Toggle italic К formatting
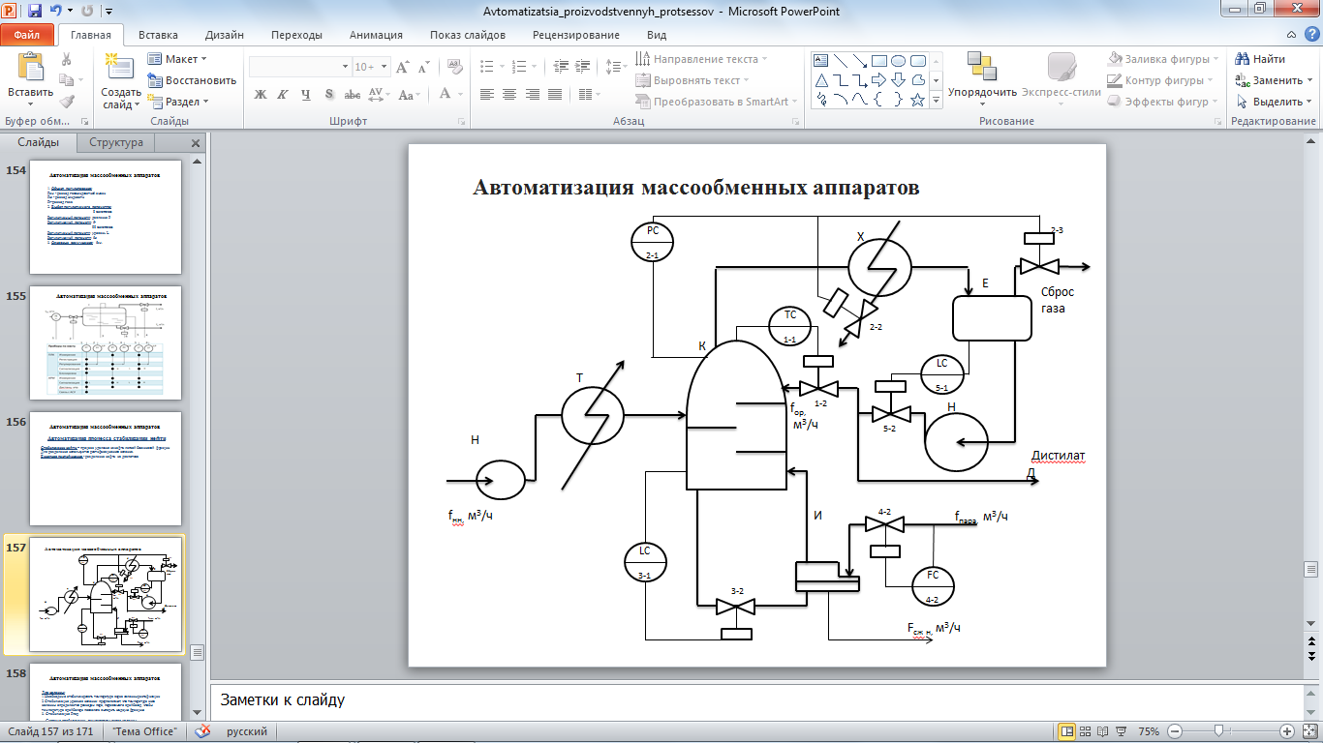 283,94
